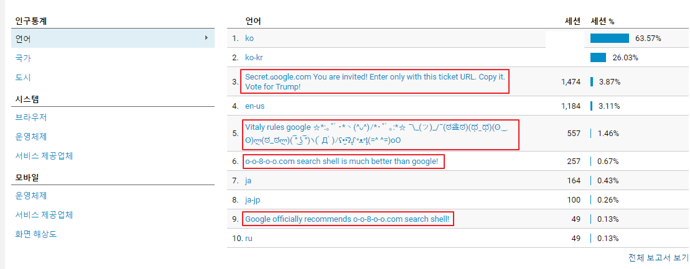Open the 화면 해상도 report
Image resolution: width=690 pixels, height=269 pixels.
pos(35,234)
